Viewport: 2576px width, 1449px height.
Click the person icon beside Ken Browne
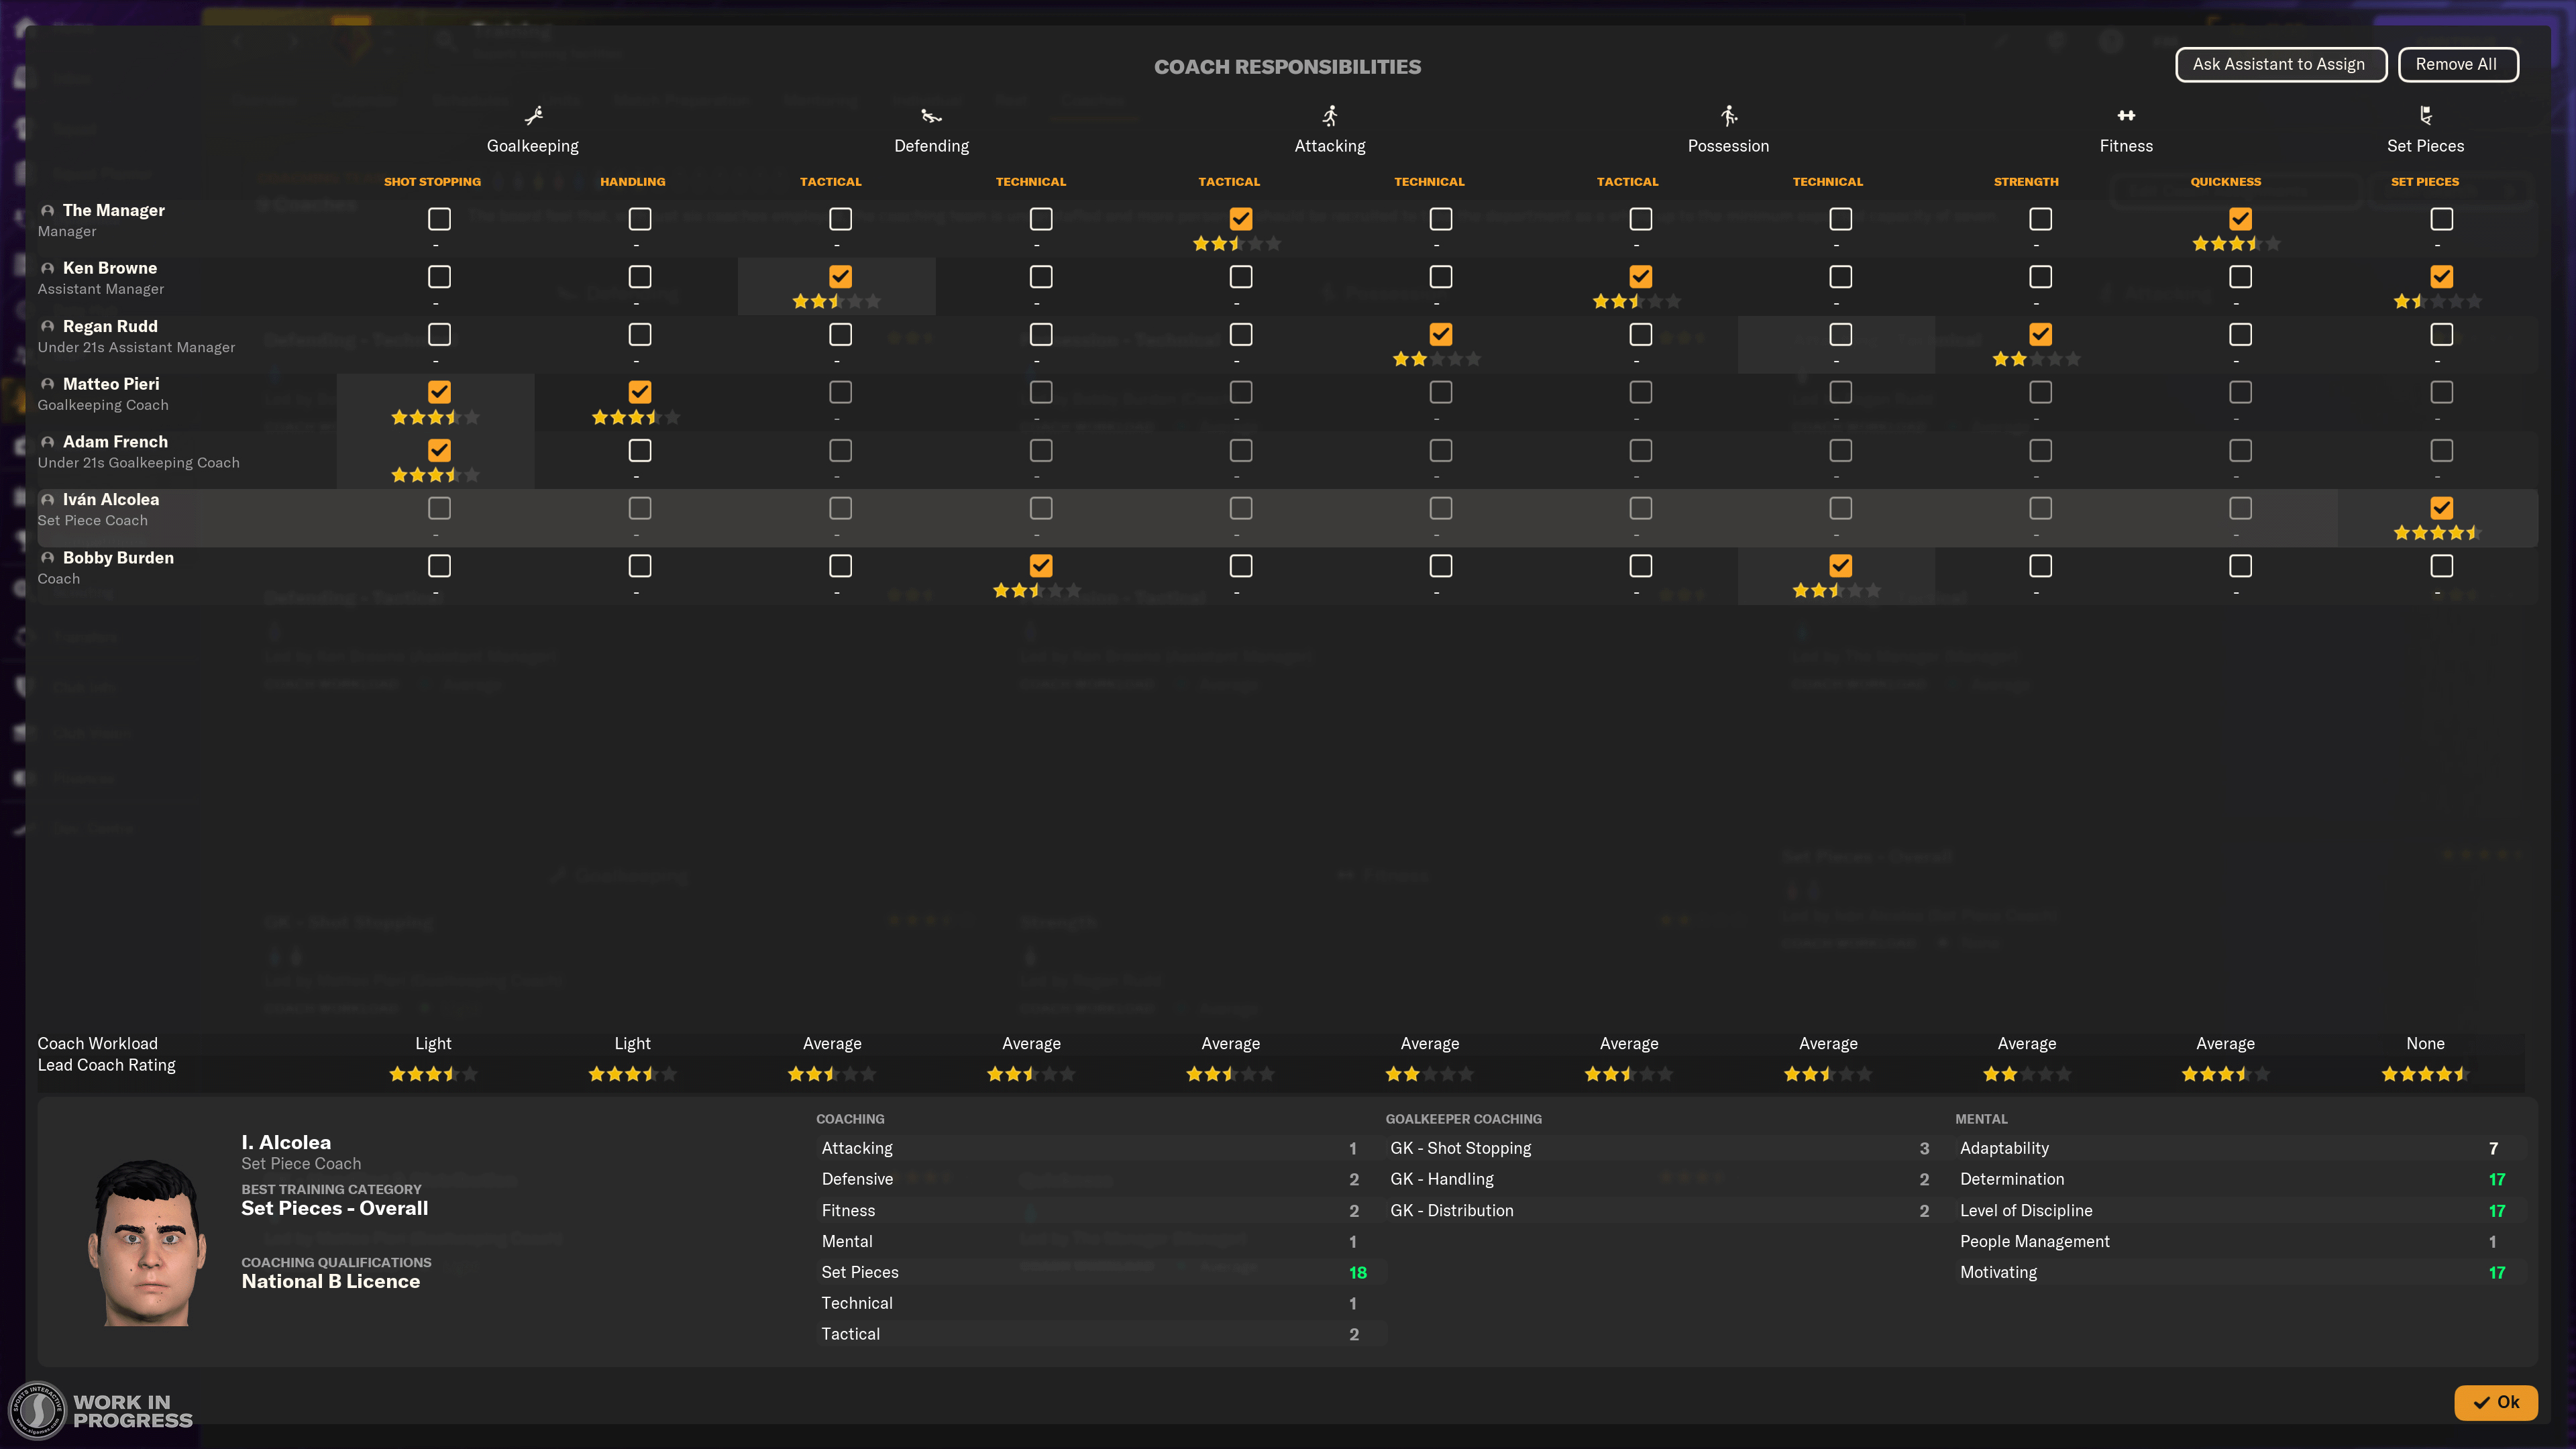(47, 269)
